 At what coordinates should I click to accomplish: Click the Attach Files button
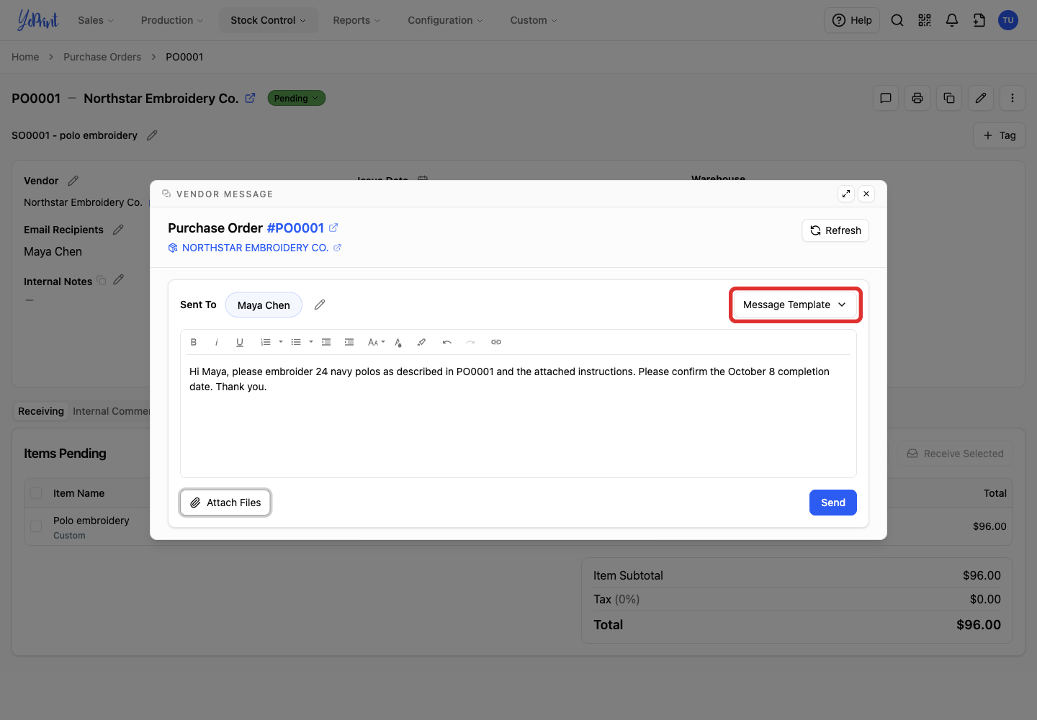[x=225, y=503]
